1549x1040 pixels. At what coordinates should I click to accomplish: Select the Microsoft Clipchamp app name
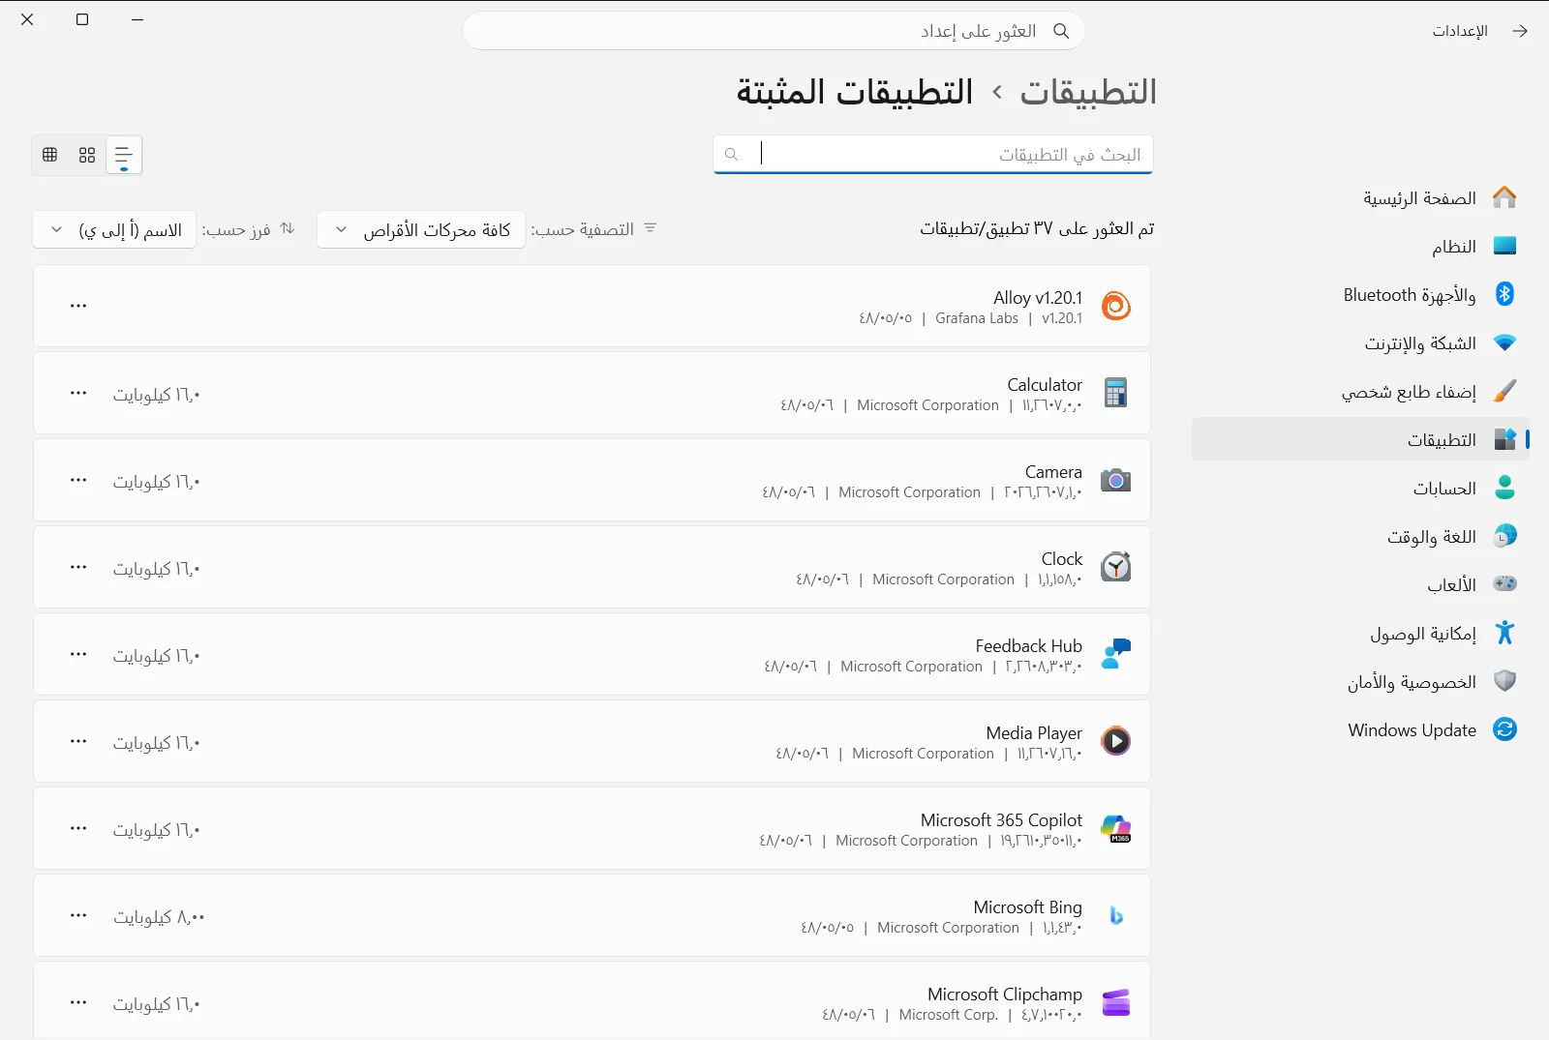click(x=1005, y=995)
